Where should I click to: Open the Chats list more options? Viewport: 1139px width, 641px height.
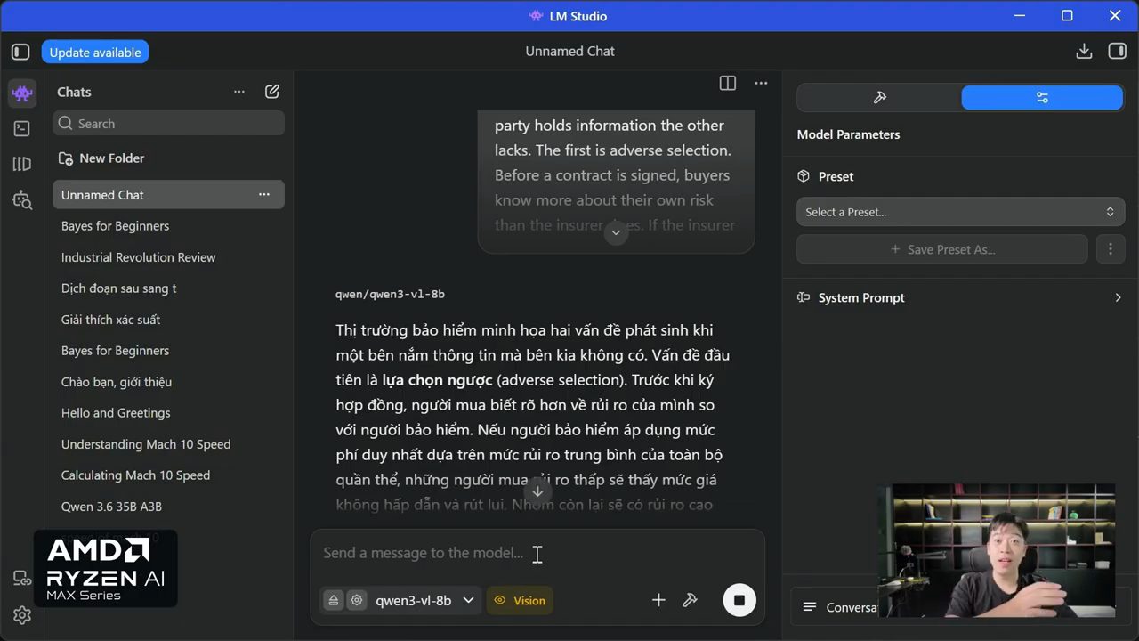point(238,92)
